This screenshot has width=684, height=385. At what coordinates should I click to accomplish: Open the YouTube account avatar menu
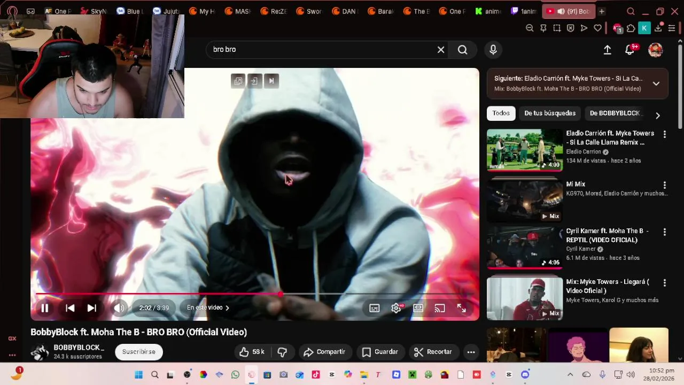(656, 50)
